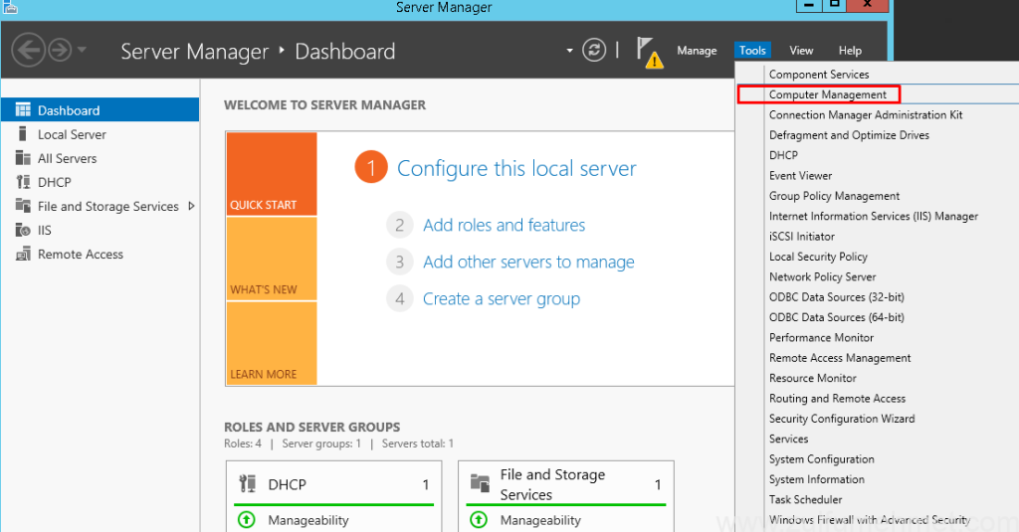Click DHCP role tile icon
1019x532 pixels.
[248, 484]
